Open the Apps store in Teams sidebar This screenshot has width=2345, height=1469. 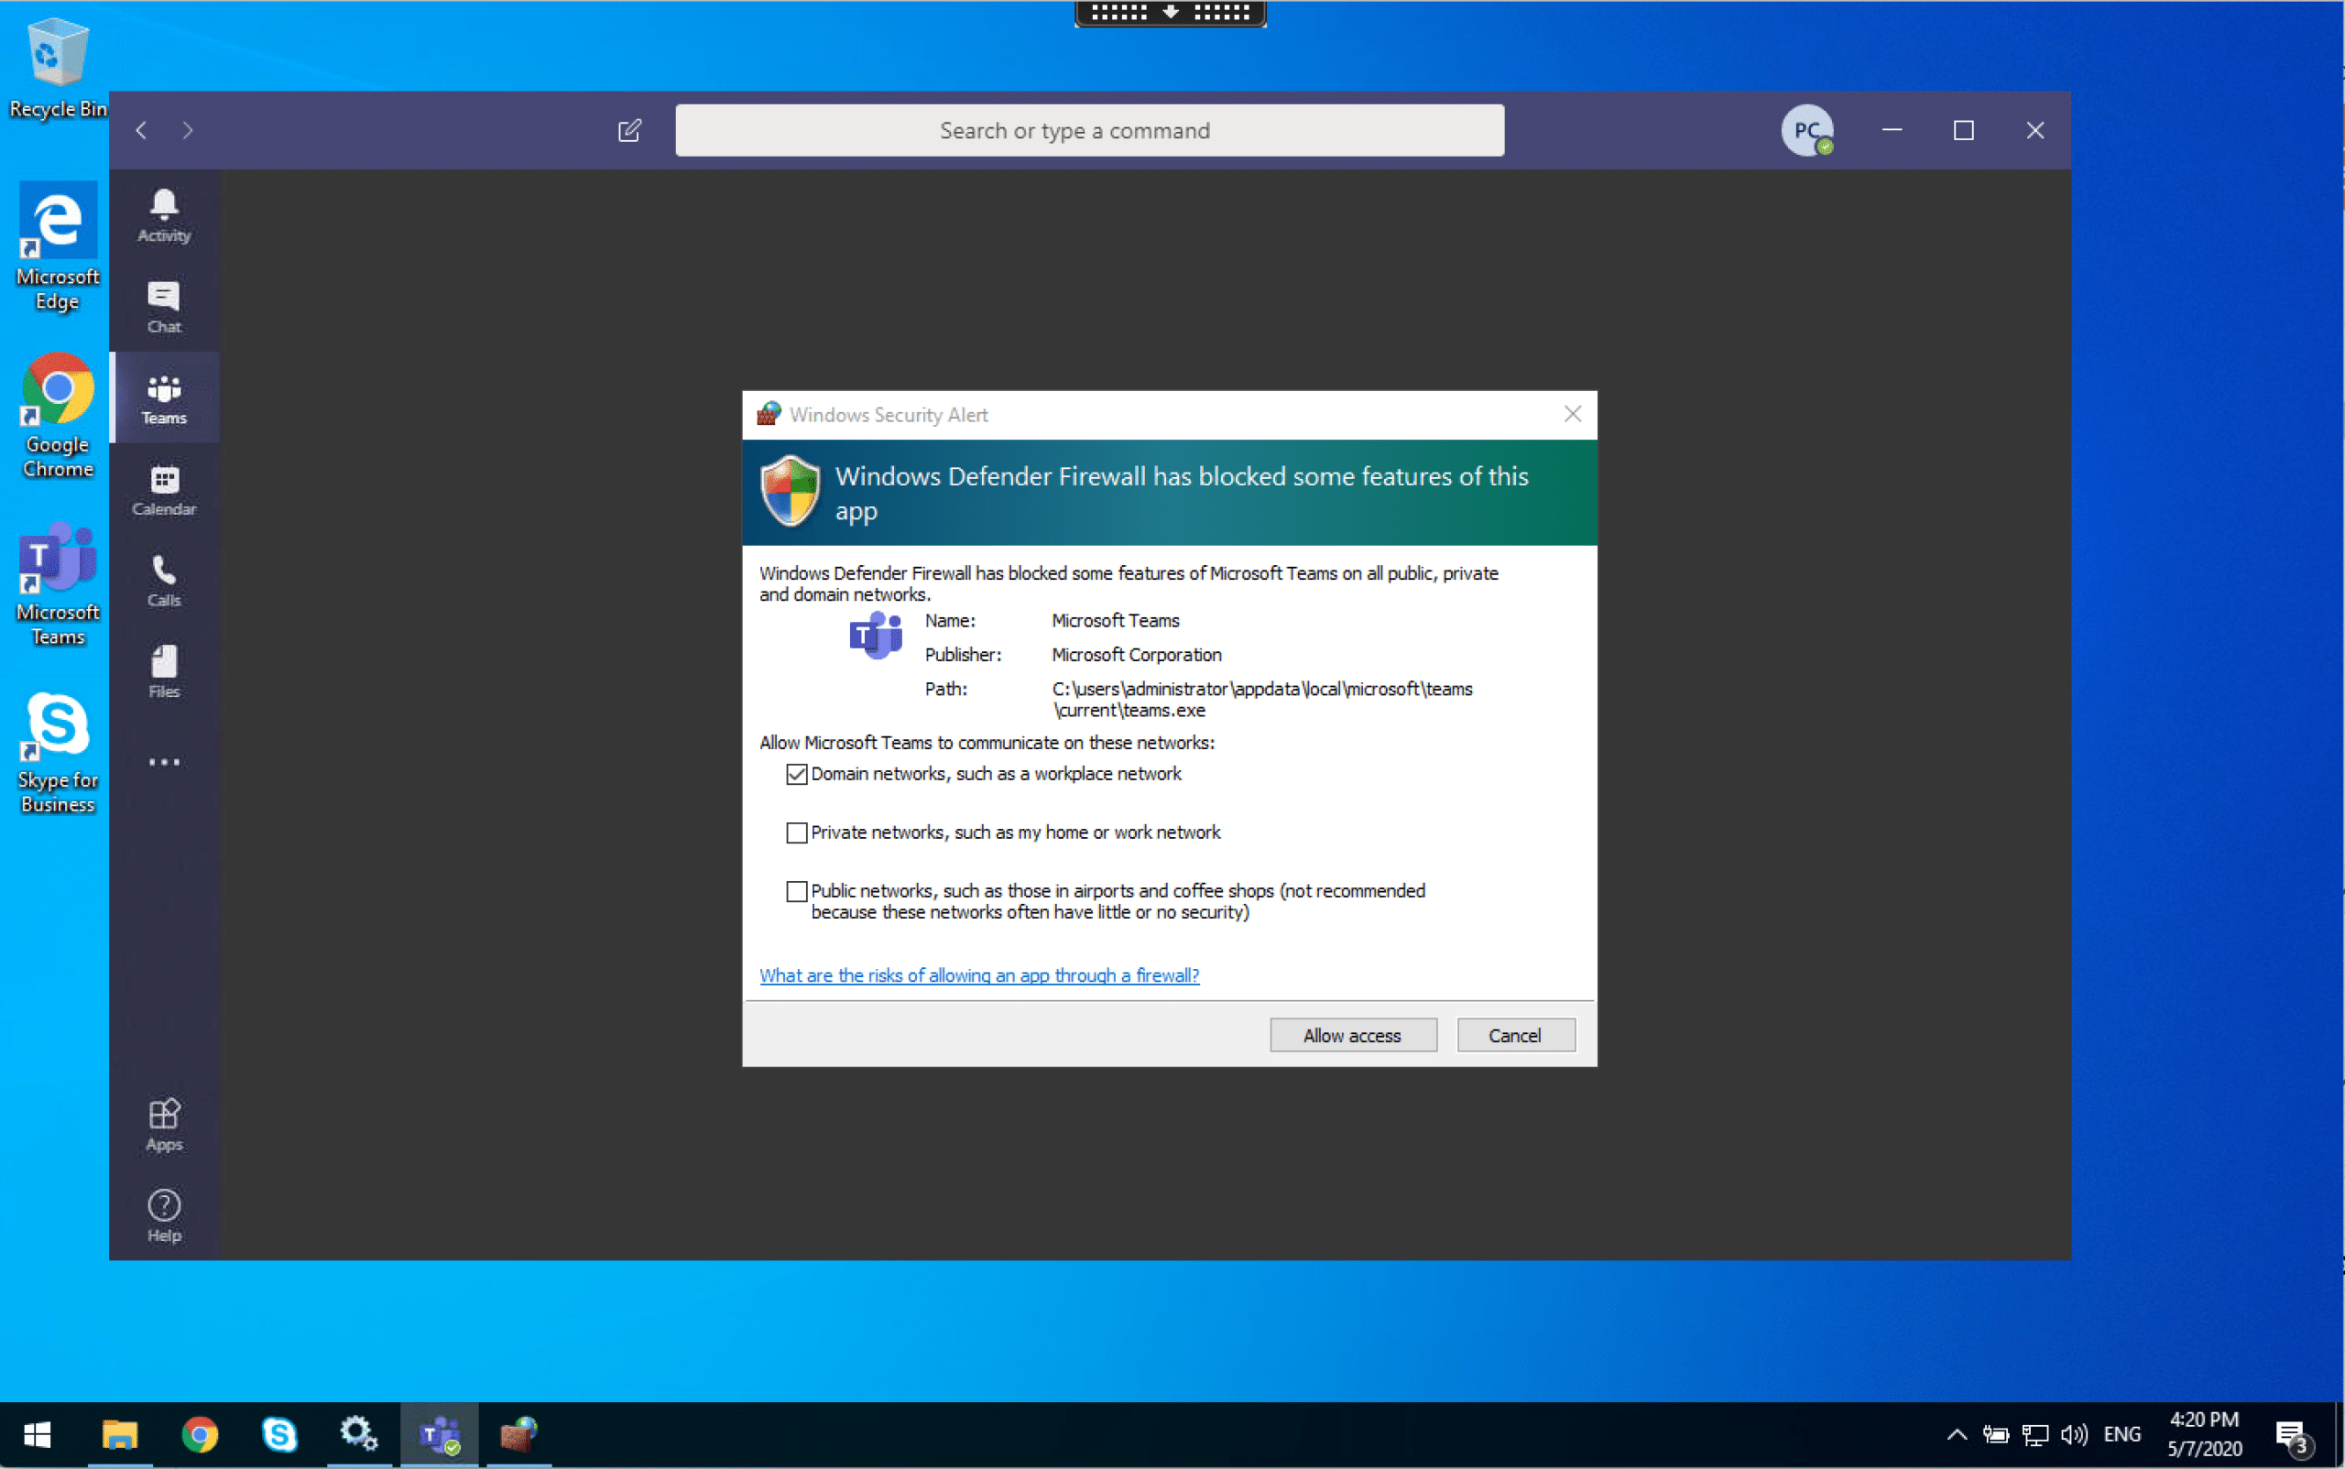click(x=163, y=1125)
